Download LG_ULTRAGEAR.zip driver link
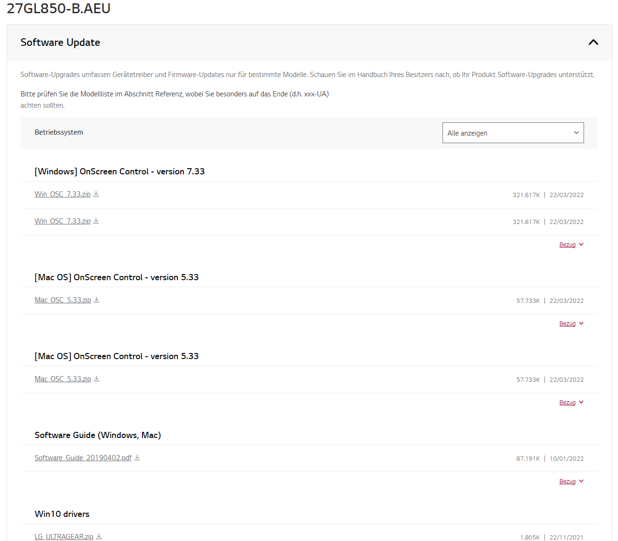Image resolution: width=618 pixels, height=541 pixels. click(64, 537)
